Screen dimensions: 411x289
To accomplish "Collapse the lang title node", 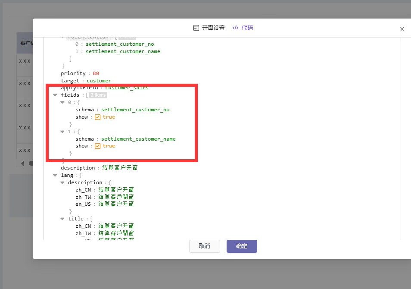I will coord(62,219).
